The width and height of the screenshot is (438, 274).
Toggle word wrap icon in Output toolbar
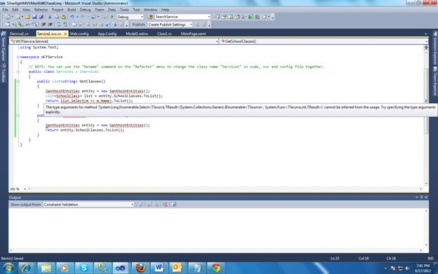tap(173, 204)
